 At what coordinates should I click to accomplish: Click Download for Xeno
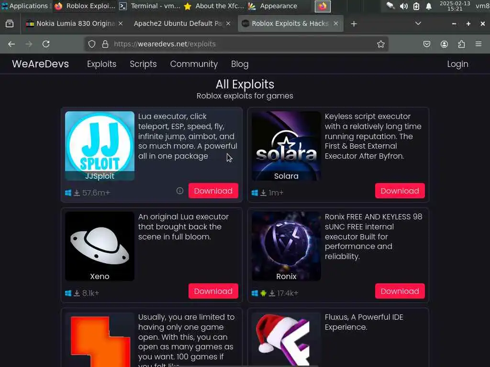pos(213,291)
